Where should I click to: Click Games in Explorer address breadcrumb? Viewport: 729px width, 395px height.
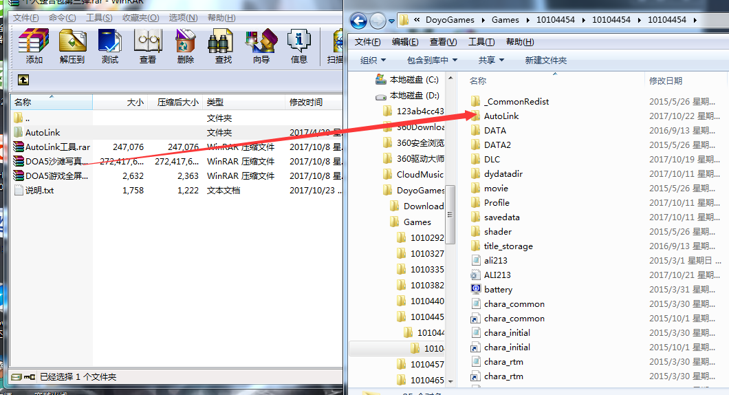pos(505,20)
